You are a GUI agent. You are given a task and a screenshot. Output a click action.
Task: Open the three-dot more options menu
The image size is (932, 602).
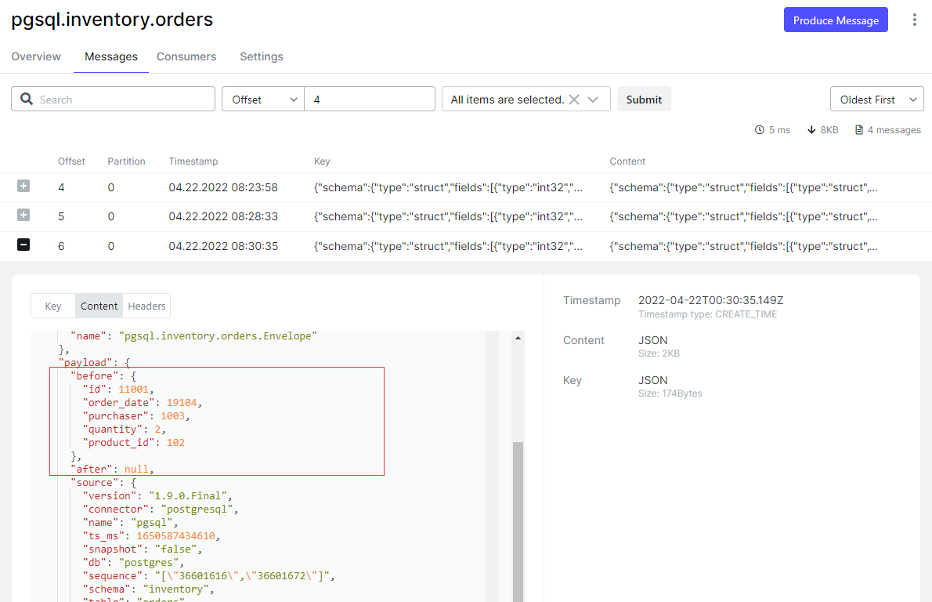point(914,20)
